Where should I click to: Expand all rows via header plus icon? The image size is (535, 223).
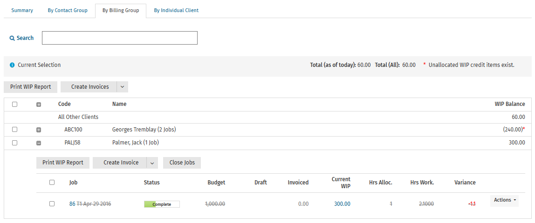(39, 105)
